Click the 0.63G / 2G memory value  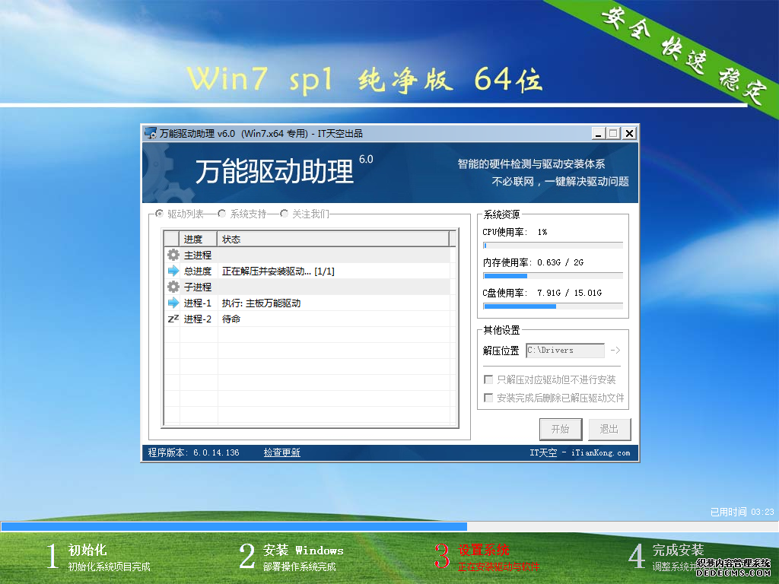coord(560,262)
